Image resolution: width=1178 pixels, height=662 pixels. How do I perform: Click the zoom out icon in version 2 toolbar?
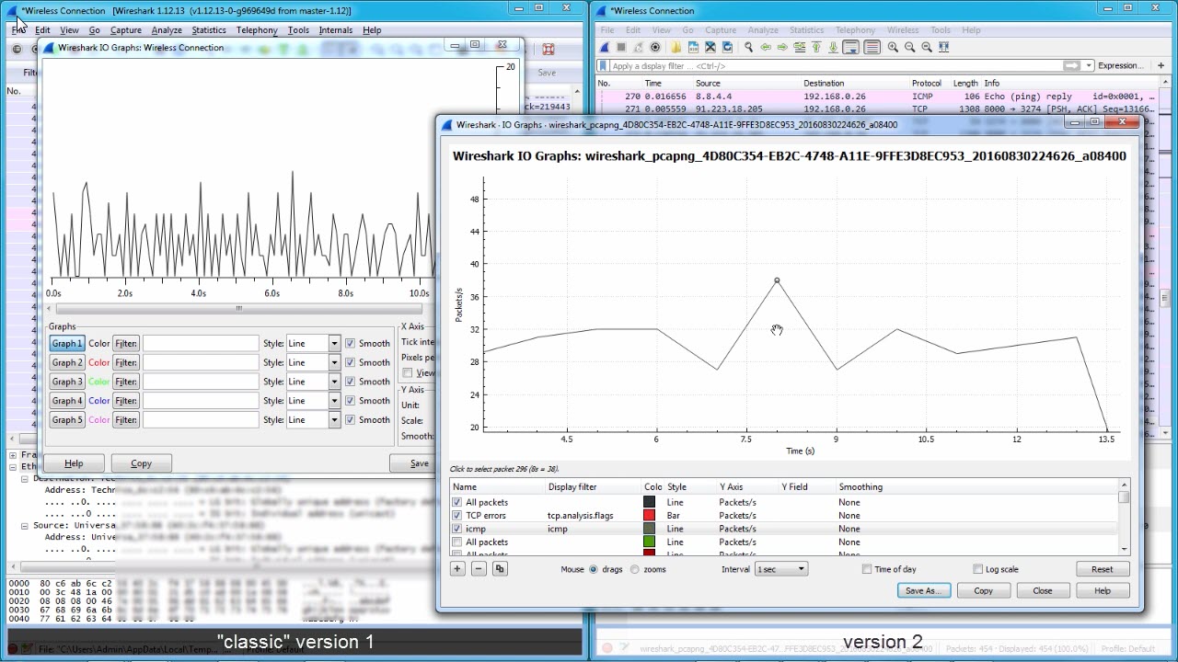pyautogui.click(x=909, y=47)
